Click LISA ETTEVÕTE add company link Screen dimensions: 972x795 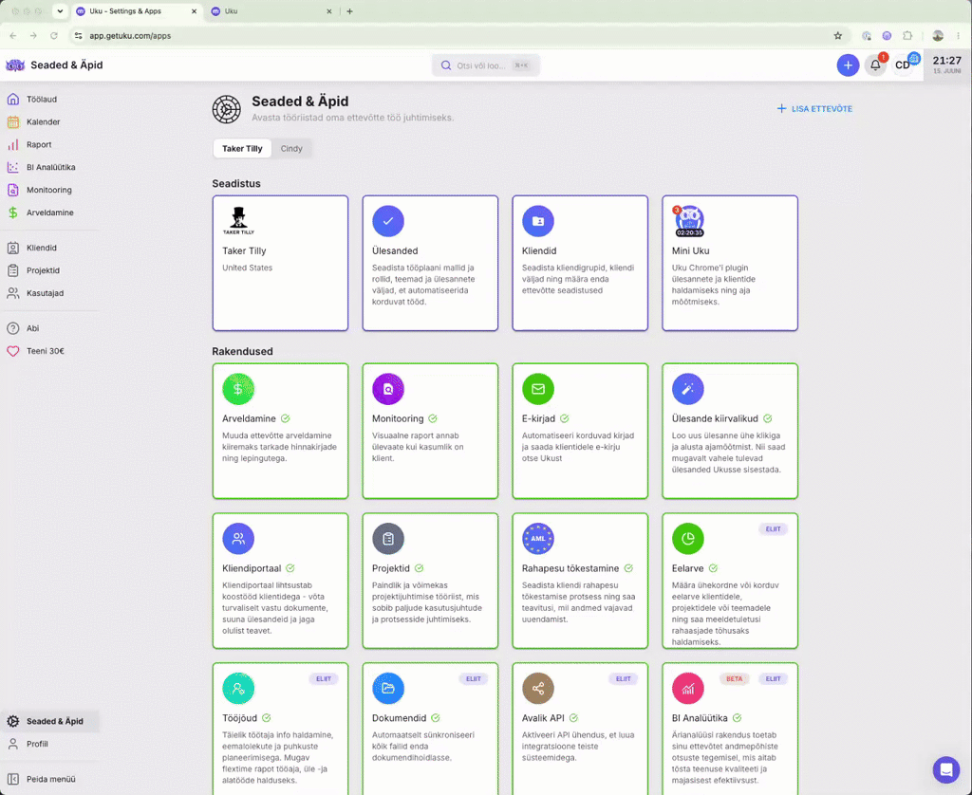(x=814, y=108)
